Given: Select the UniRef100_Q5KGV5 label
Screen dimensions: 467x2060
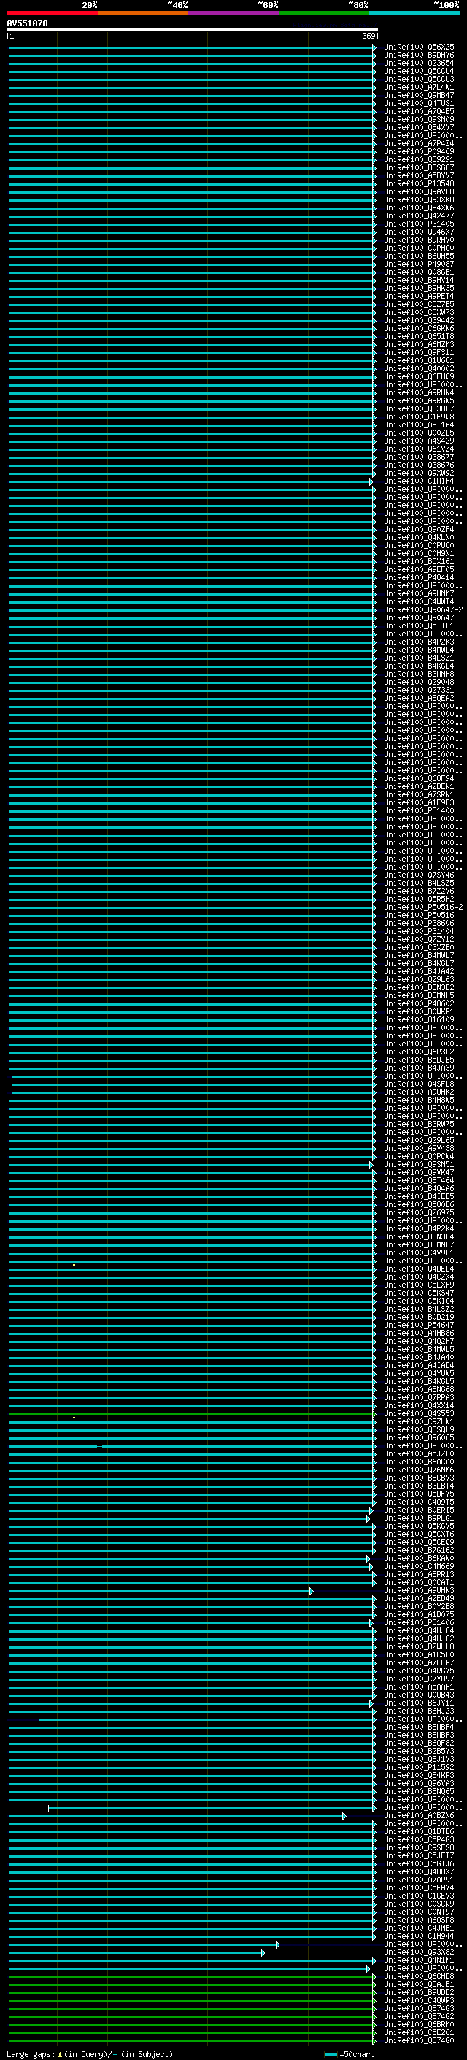Looking at the screenshot, I should coord(418,1525).
